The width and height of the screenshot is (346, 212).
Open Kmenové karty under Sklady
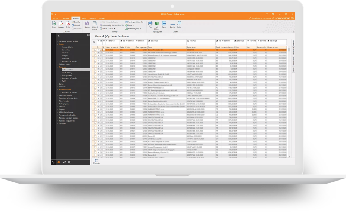point(67,47)
